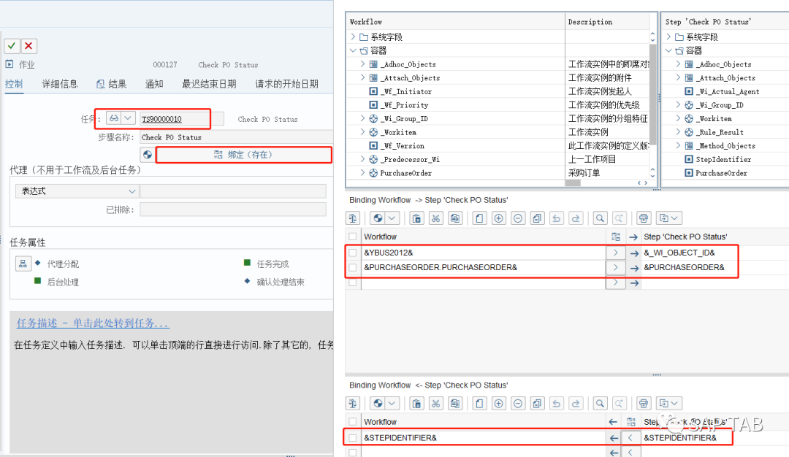Open the 最迟结束日期 tab

pos(209,84)
